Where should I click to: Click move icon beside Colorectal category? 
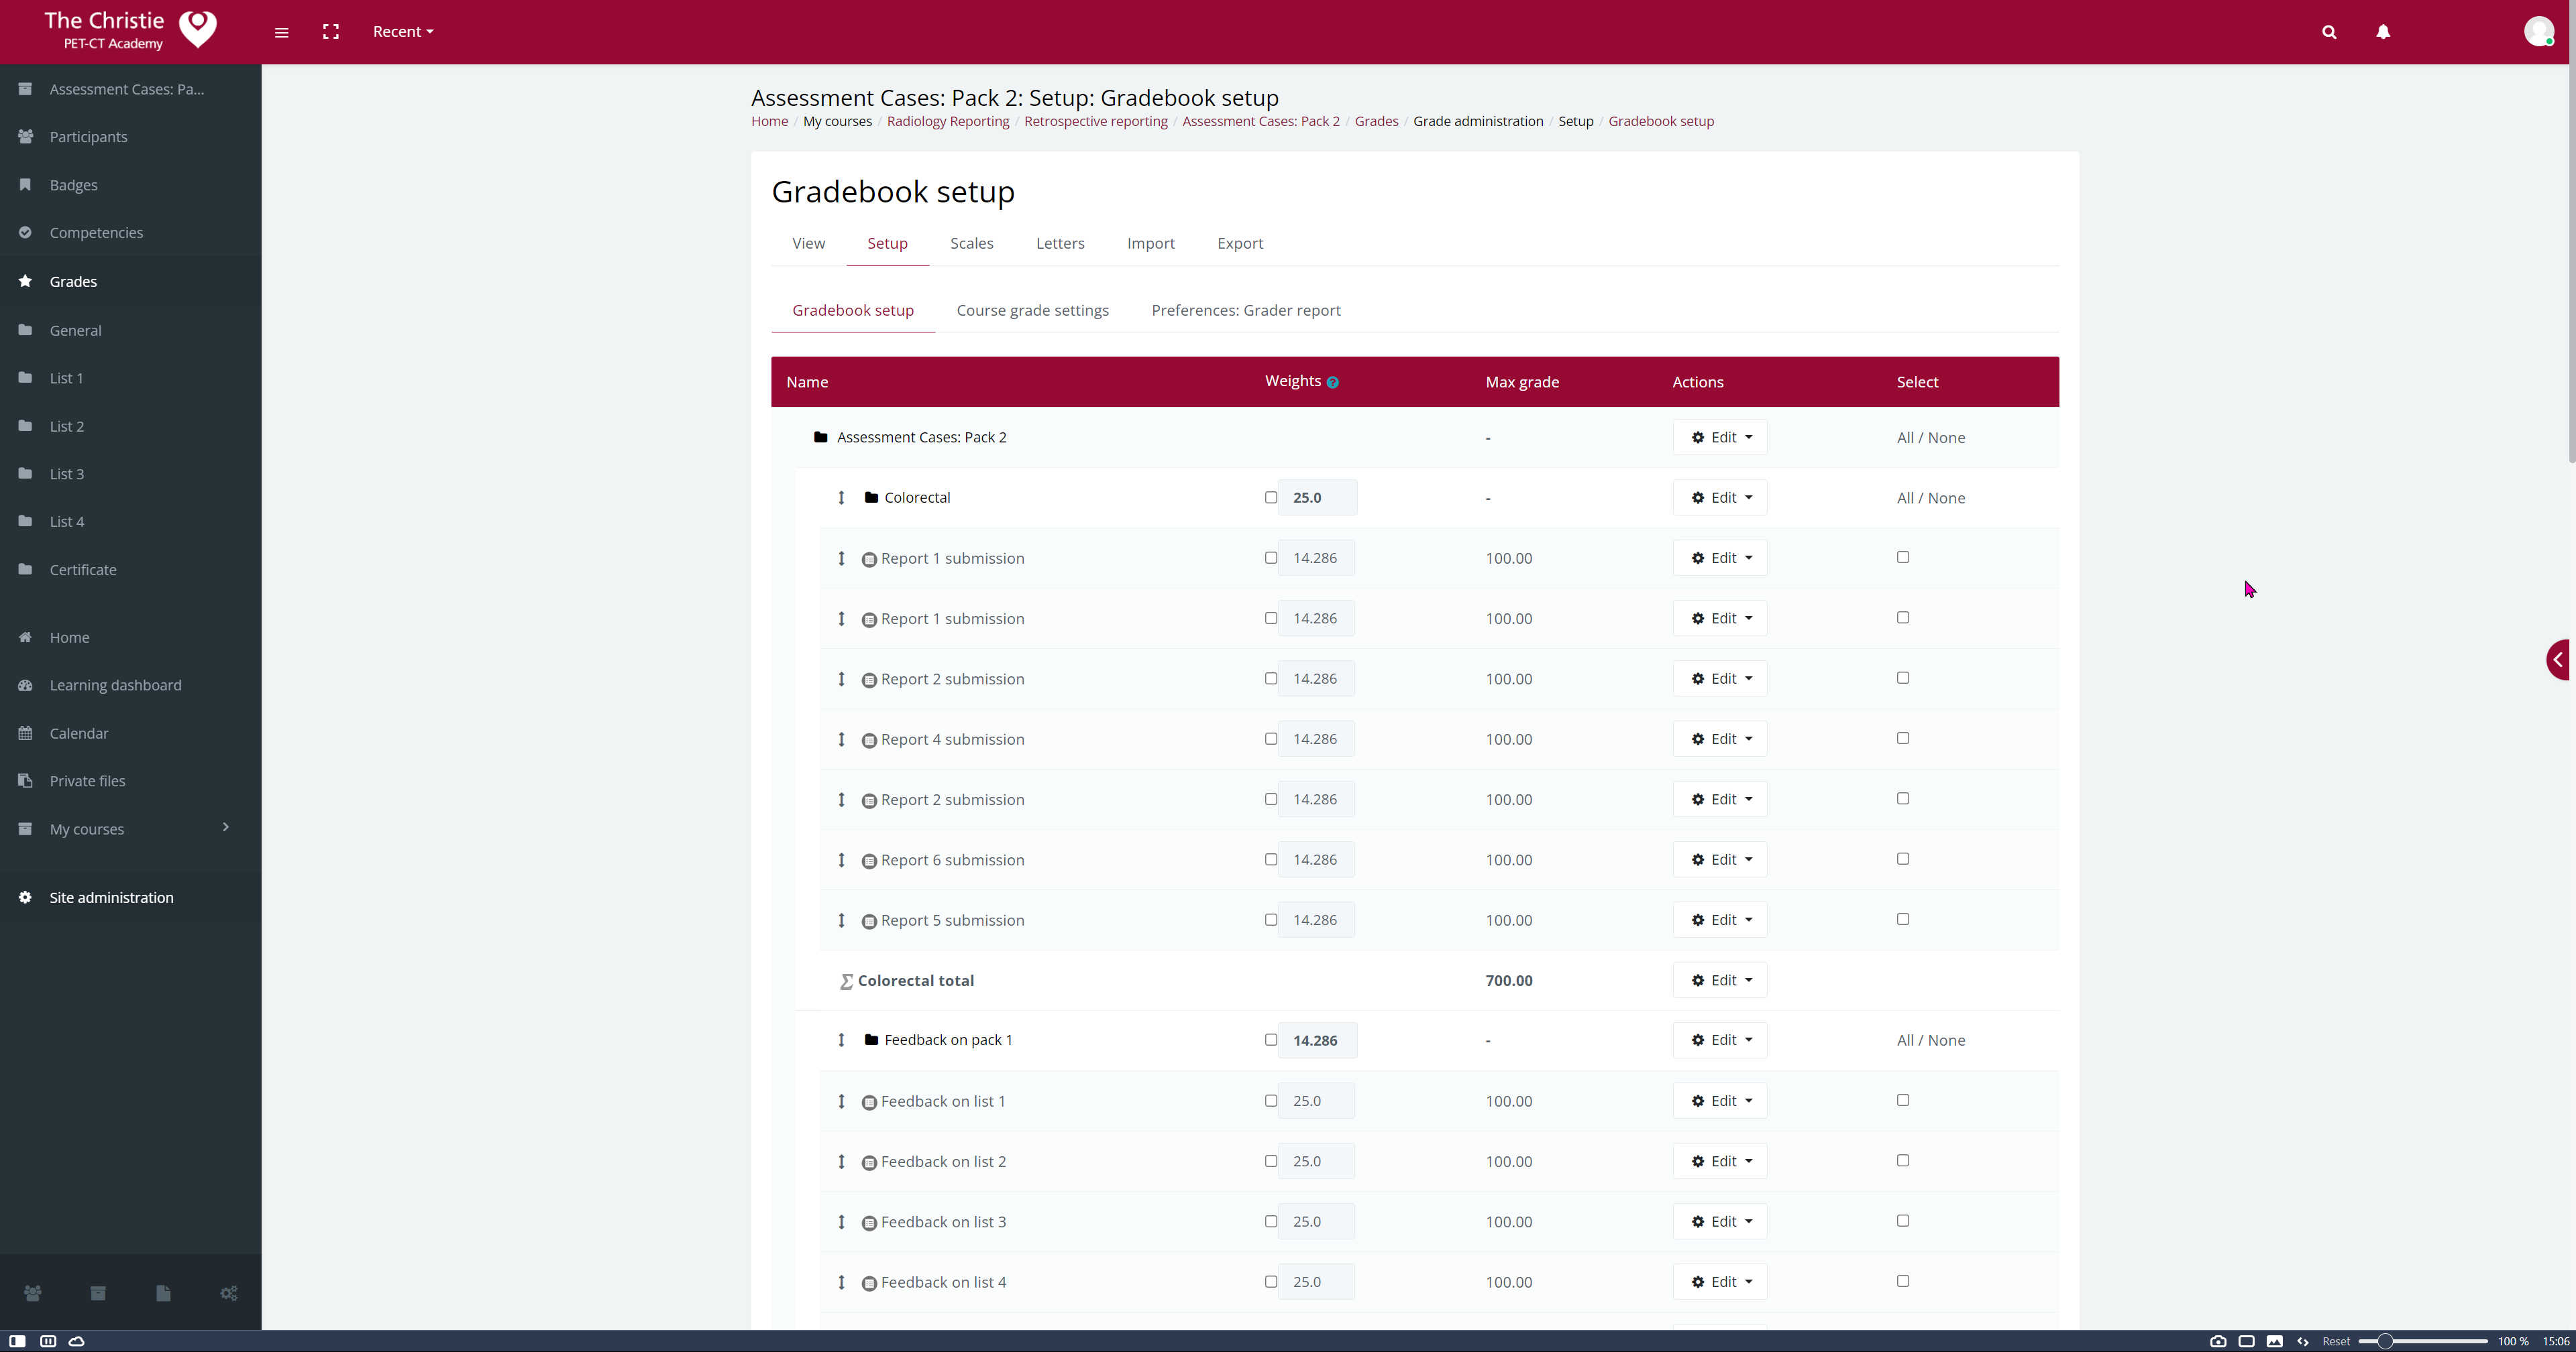pos(841,497)
